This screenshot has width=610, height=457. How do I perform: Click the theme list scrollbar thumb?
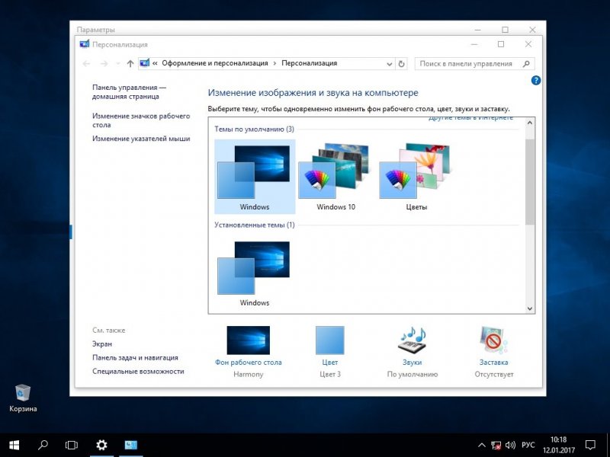tap(530, 182)
